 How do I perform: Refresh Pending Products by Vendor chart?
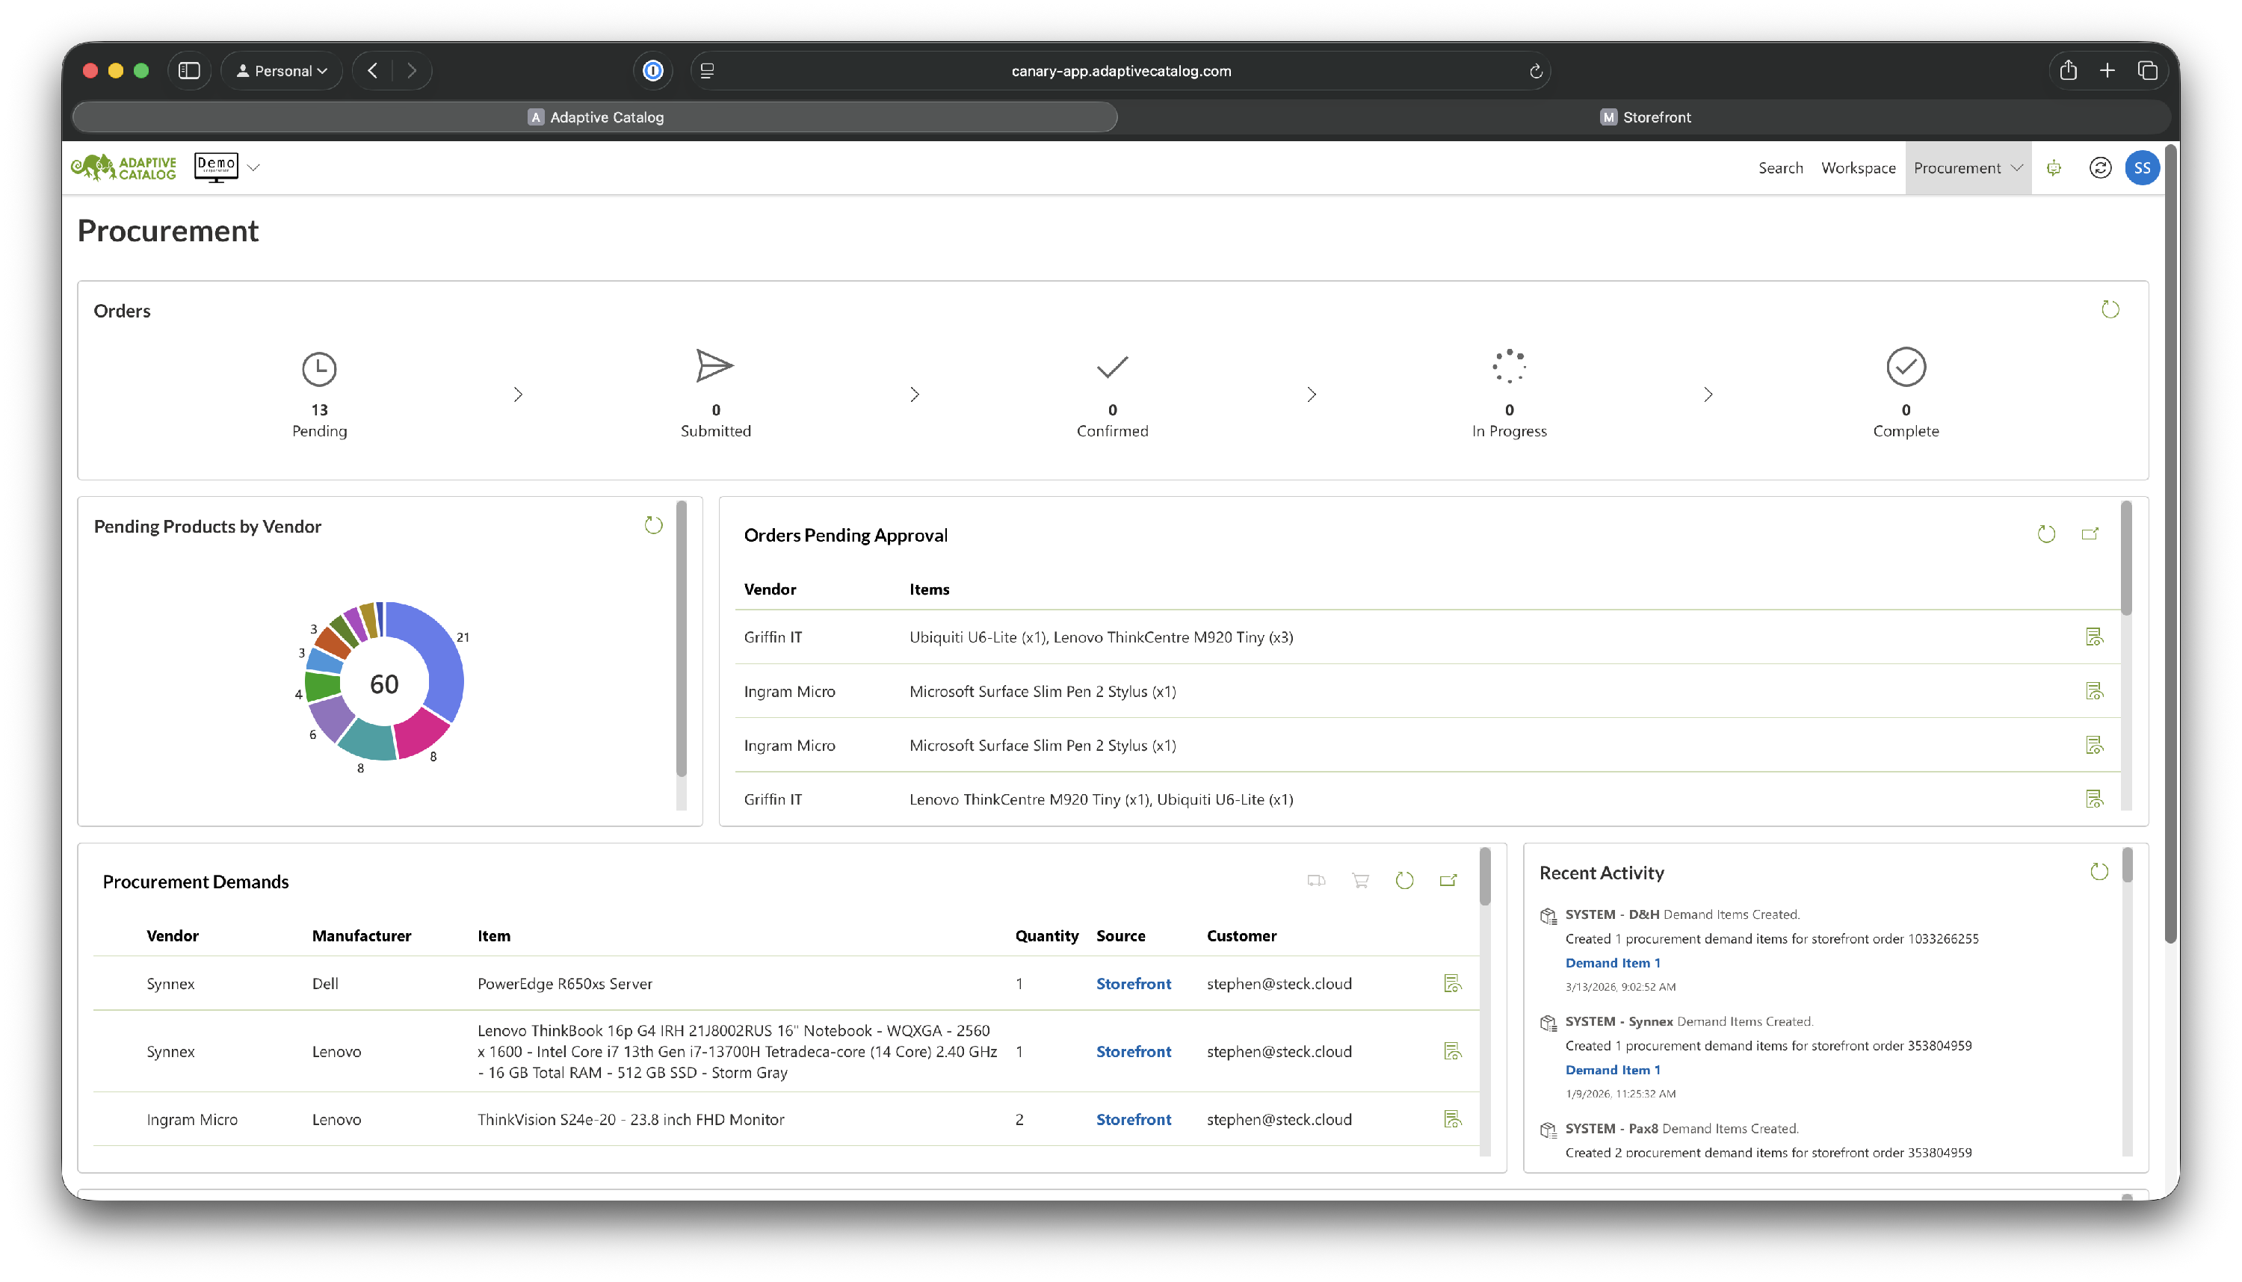pos(652,526)
